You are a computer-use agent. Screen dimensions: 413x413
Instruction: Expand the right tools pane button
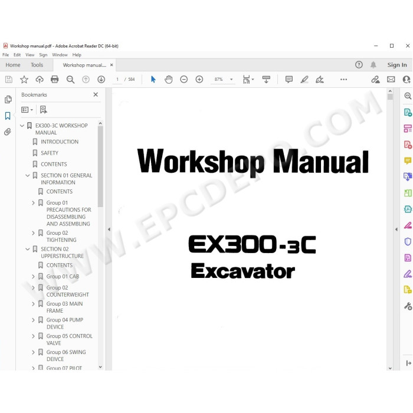(408, 363)
